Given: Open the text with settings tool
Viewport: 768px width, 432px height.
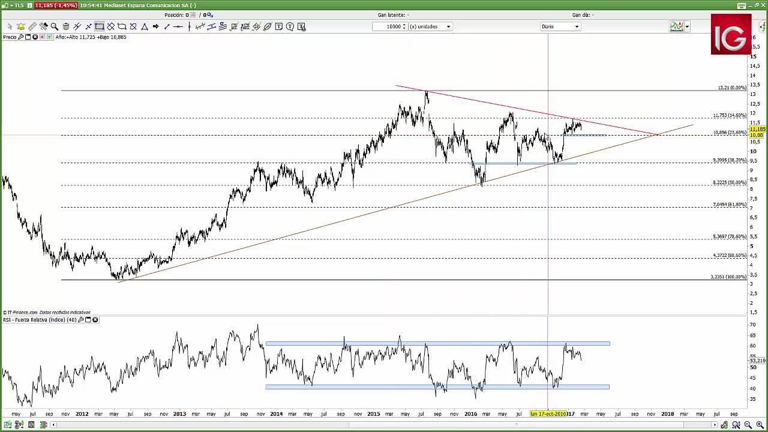Looking at the screenshot, I should click(x=301, y=26).
